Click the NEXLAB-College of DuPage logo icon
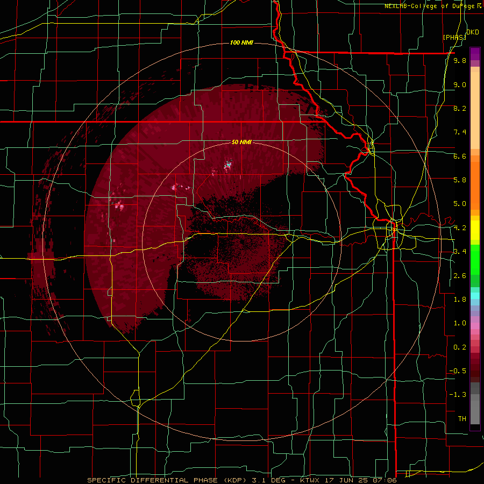Screen dimensions: 484x484 [x=479, y=6]
